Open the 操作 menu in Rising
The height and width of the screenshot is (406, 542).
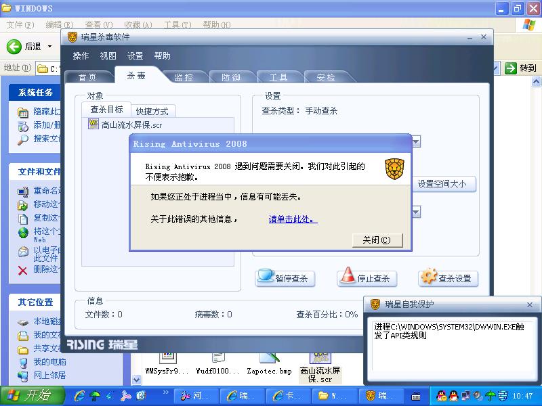pos(81,56)
